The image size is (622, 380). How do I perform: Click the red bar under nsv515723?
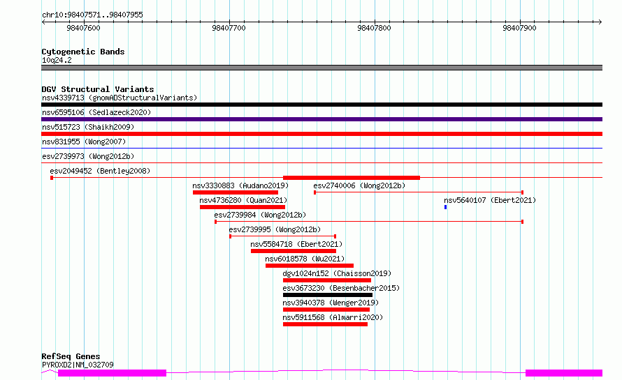[321, 134]
